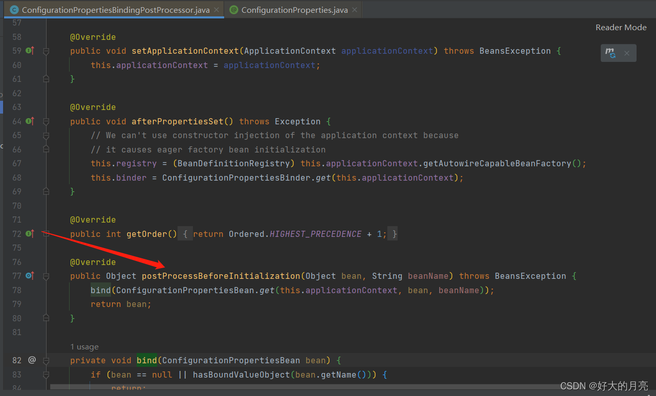Click ConfigurationPropertiesBinder on line 68

click(x=236, y=178)
